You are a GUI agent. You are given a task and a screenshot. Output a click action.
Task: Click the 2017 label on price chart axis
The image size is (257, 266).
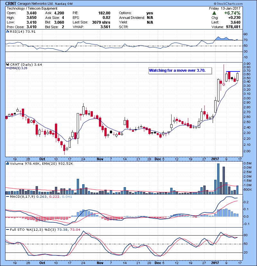tap(215, 159)
